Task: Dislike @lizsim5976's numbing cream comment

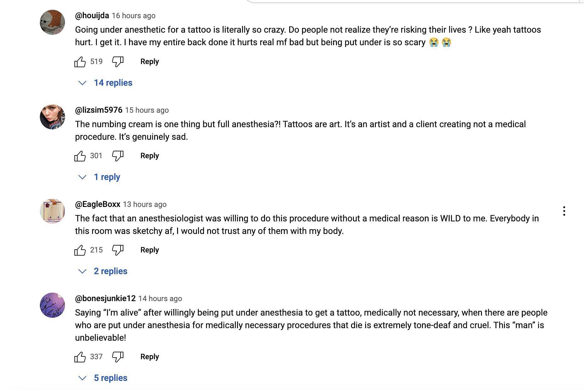Action: [x=118, y=156]
